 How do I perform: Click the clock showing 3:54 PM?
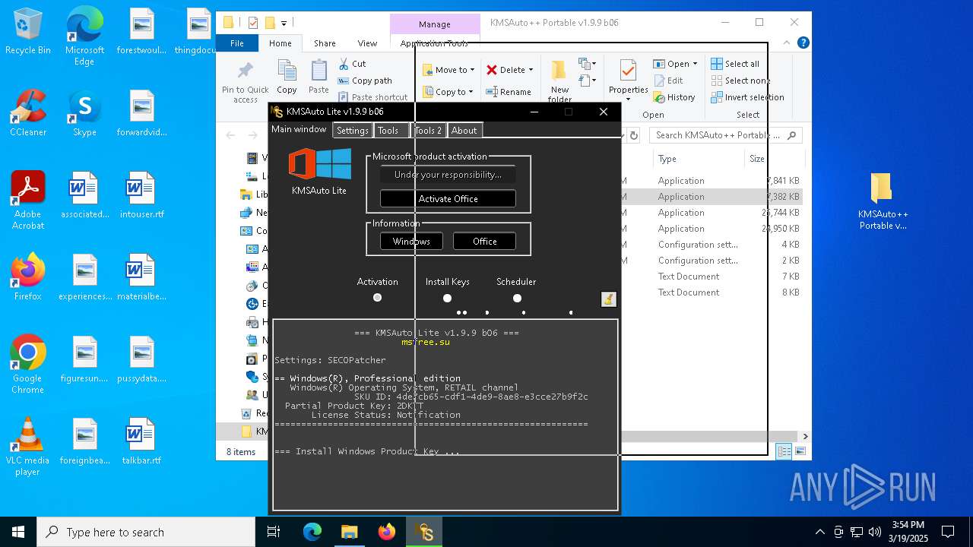[908, 532]
